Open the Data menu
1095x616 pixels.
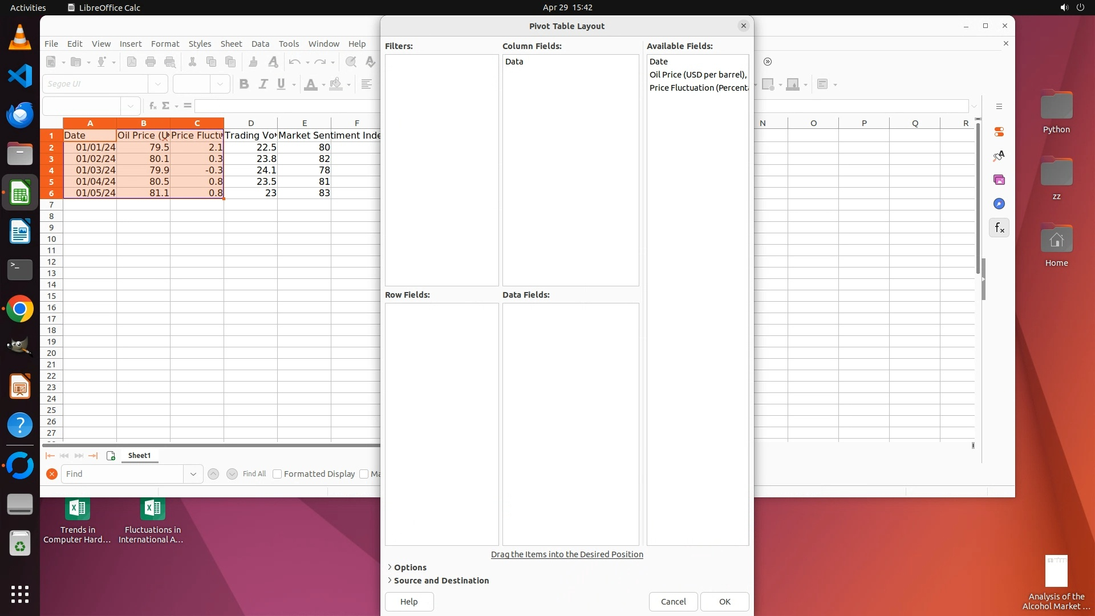(260, 44)
